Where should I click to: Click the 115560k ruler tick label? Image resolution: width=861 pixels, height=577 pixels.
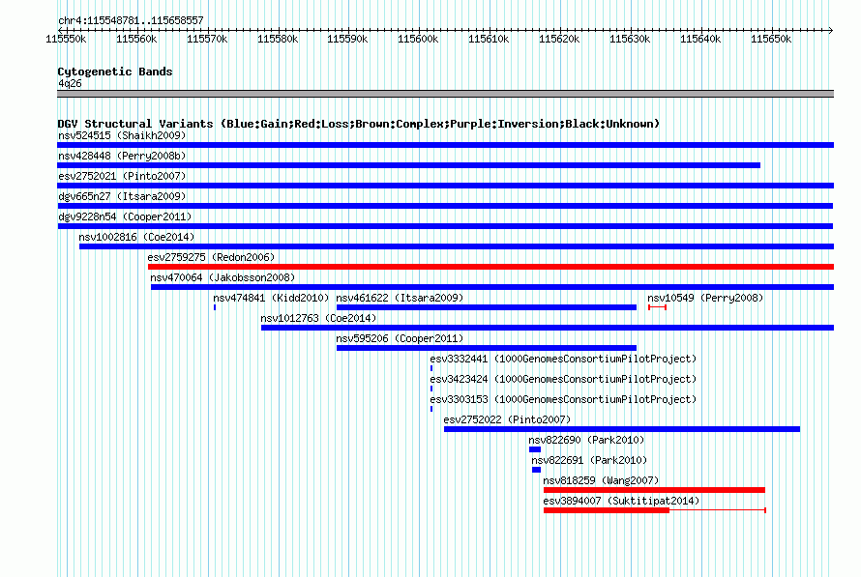tap(136, 39)
